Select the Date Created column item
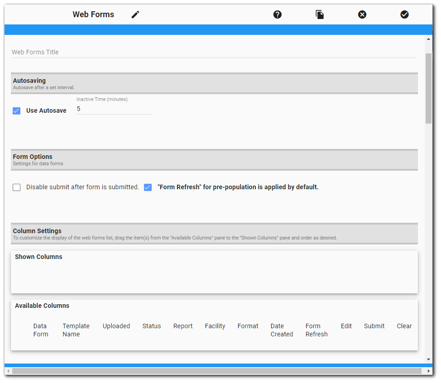Viewport: 441px width, 383px height. [x=282, y=330]
